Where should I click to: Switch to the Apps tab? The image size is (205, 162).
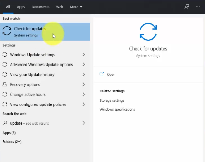click(x=21, y=7)
